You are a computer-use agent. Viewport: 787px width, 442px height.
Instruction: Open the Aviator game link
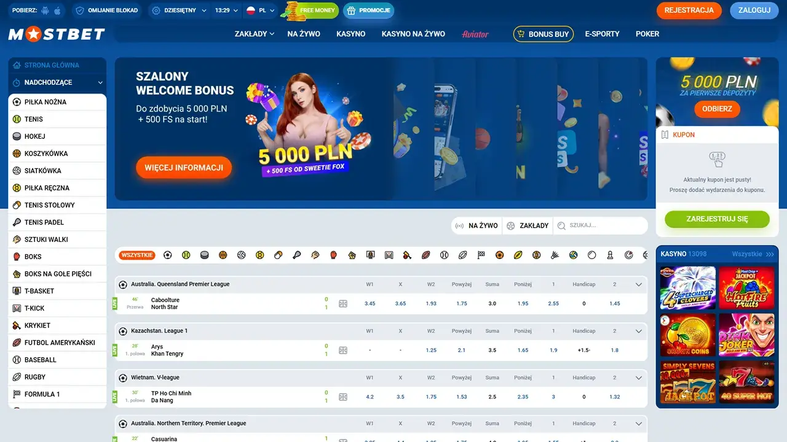475,34
